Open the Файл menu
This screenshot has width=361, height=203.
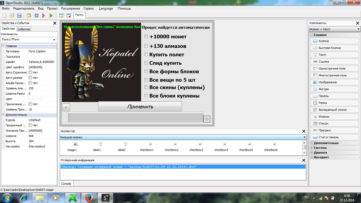(x=6, y=8)
